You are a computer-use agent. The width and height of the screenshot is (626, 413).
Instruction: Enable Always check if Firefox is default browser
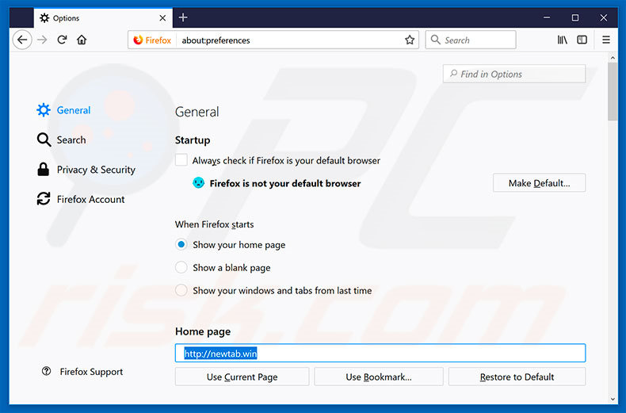pyautogui.click(x=181, y=160)
